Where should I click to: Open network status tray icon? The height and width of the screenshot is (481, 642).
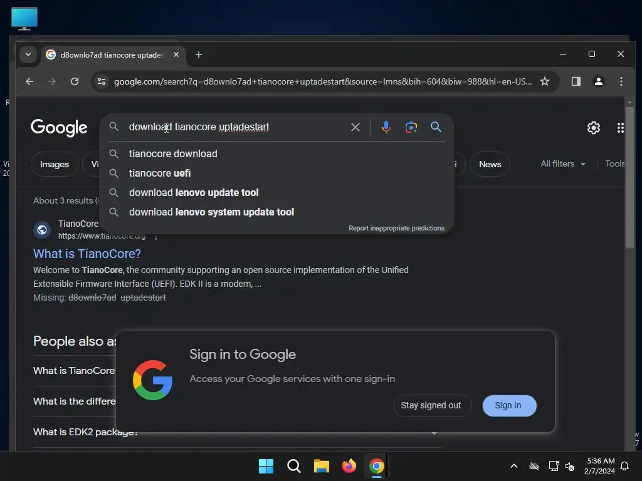click(554, 466)
